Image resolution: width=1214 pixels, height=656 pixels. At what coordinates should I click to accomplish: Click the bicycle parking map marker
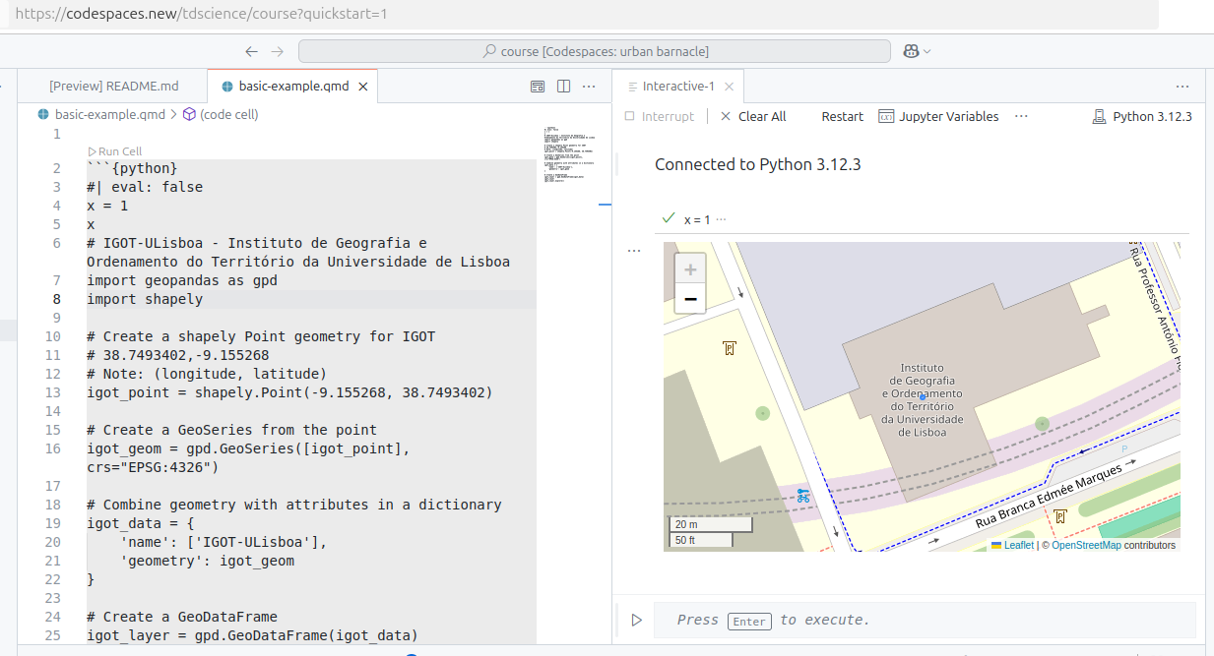tap(803, 495)
